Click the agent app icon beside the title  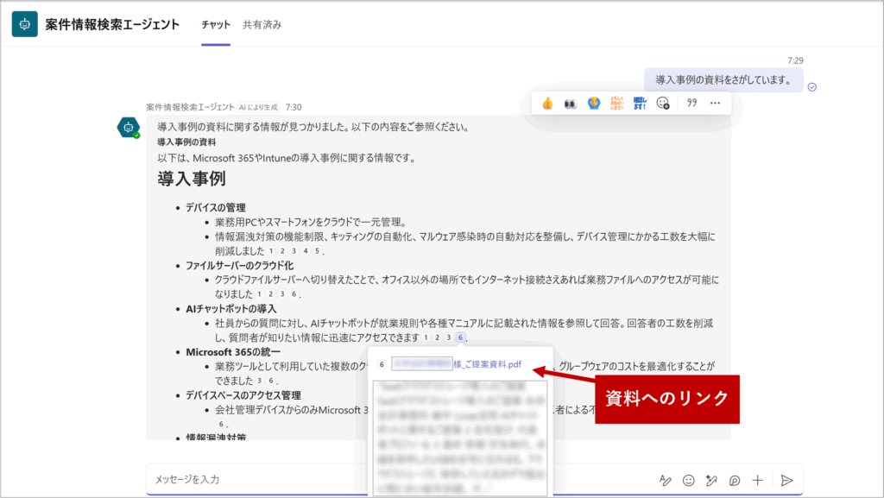25,24
